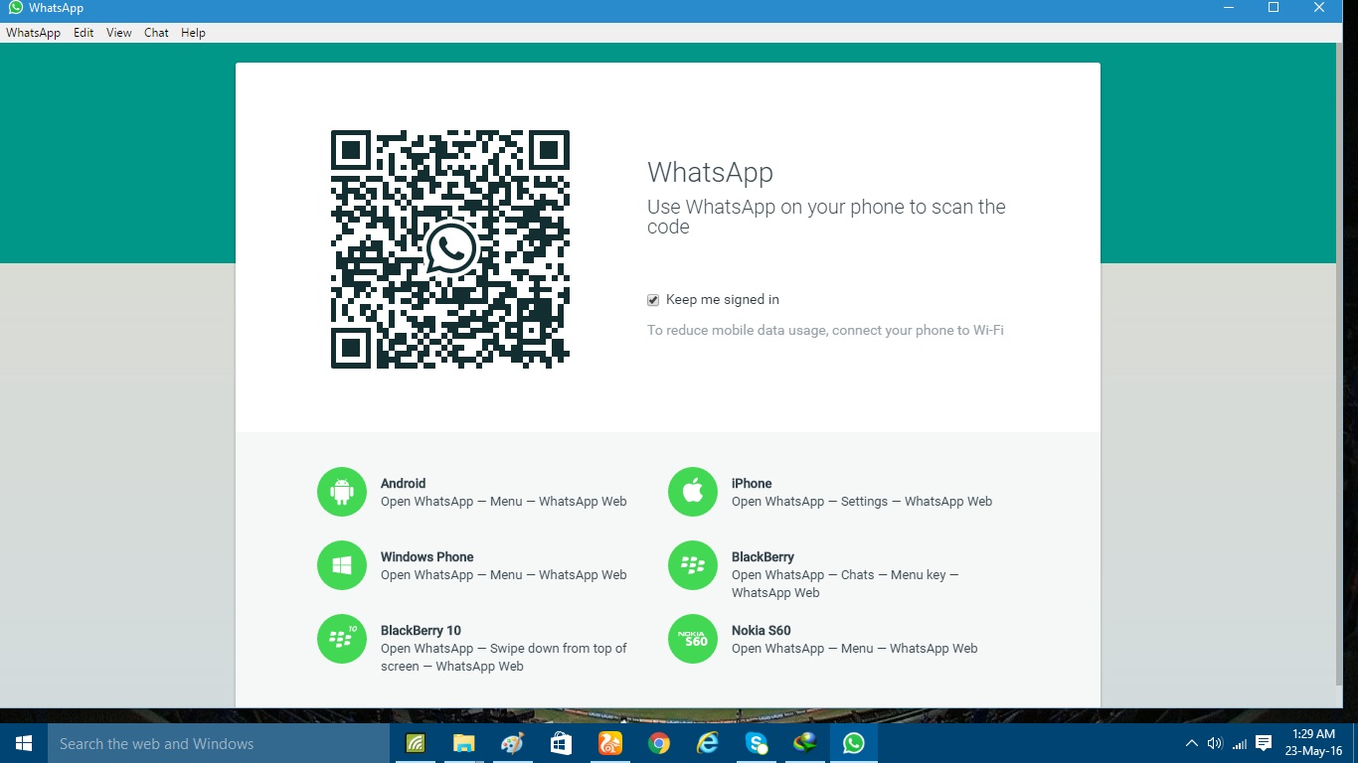Viewport: 1358px width, 763px height.
Task: Maximize the WhatsApp window
Action: [x=1273, y=8]
